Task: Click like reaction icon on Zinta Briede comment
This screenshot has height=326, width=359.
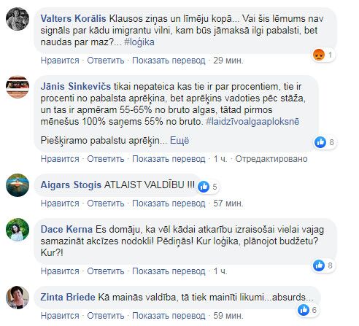Action: tap(304, 310)
